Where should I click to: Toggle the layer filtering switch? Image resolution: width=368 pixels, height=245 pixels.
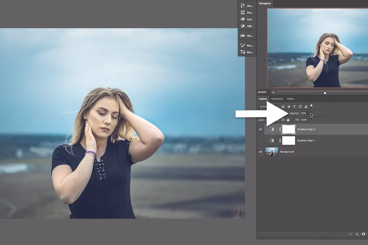(x=312, y=106)
